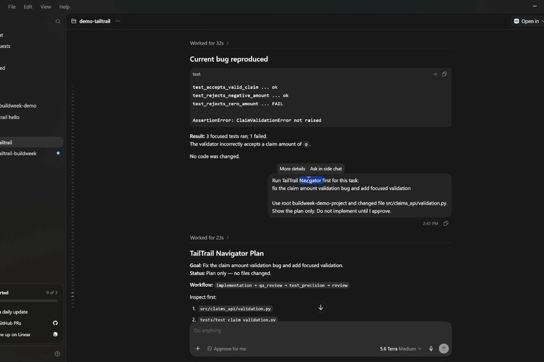The height and width of the screenshot is (362, 544).
Task: Click the highlighted word 'Navigator' in message
Action: click(310, 181)
